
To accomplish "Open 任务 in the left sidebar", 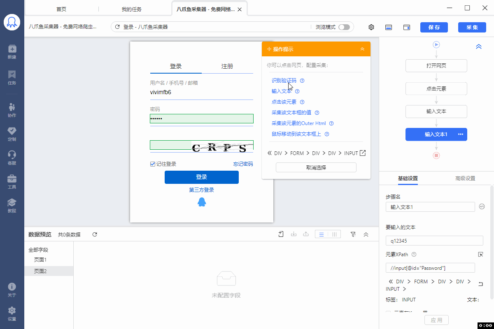I will (12, 77).
